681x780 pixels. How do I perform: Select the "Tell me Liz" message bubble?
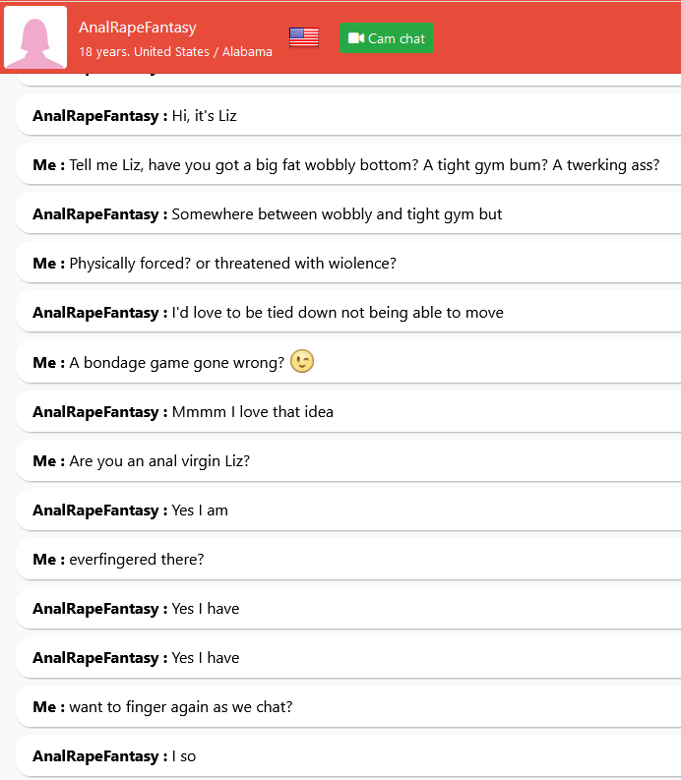[x=364, y=165]
